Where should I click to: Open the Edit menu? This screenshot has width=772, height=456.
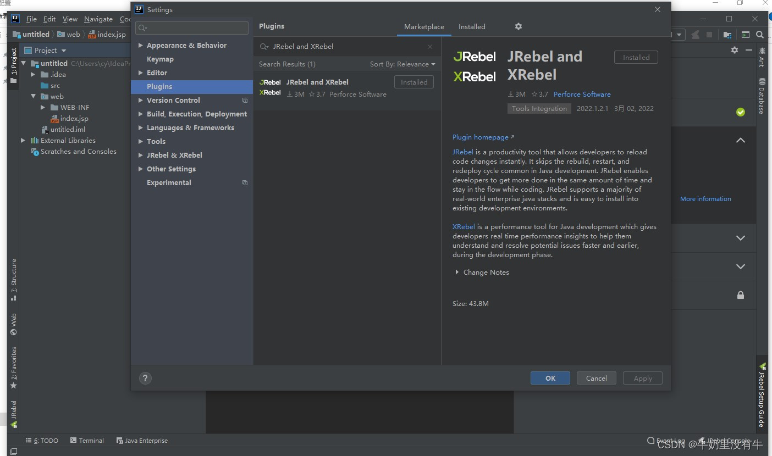pos(49,19)
